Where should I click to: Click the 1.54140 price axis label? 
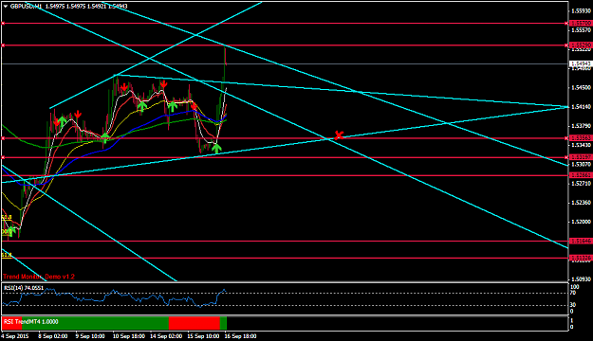point(581,107)
